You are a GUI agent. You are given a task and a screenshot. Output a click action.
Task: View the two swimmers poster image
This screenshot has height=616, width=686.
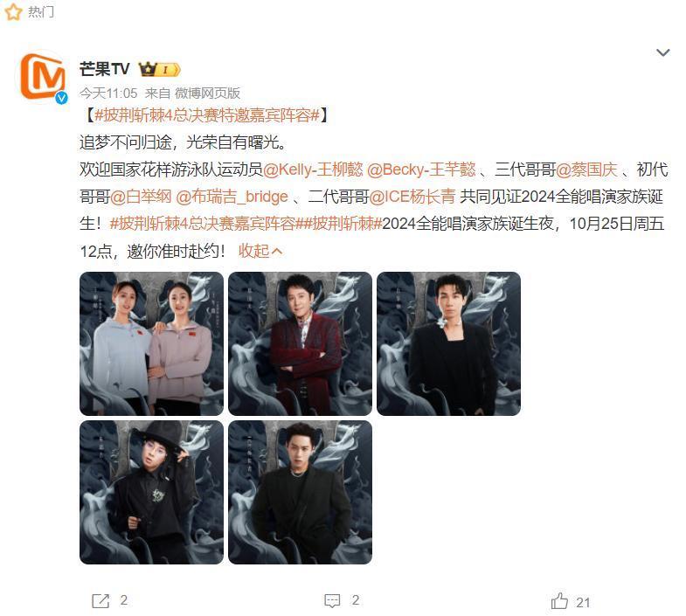tap(151, 343)
